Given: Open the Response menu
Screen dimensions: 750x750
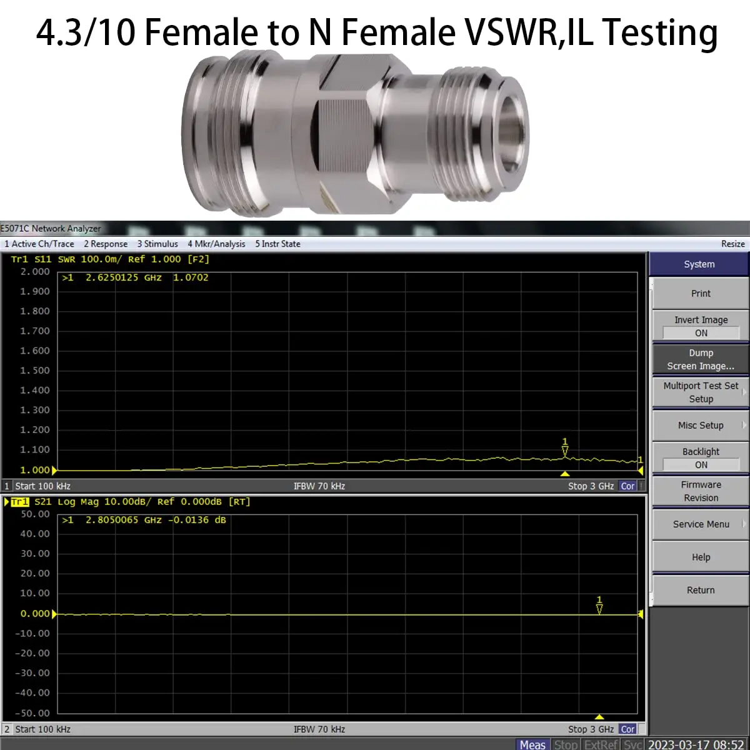Looking at the screenshot, I should click(106, 244).
